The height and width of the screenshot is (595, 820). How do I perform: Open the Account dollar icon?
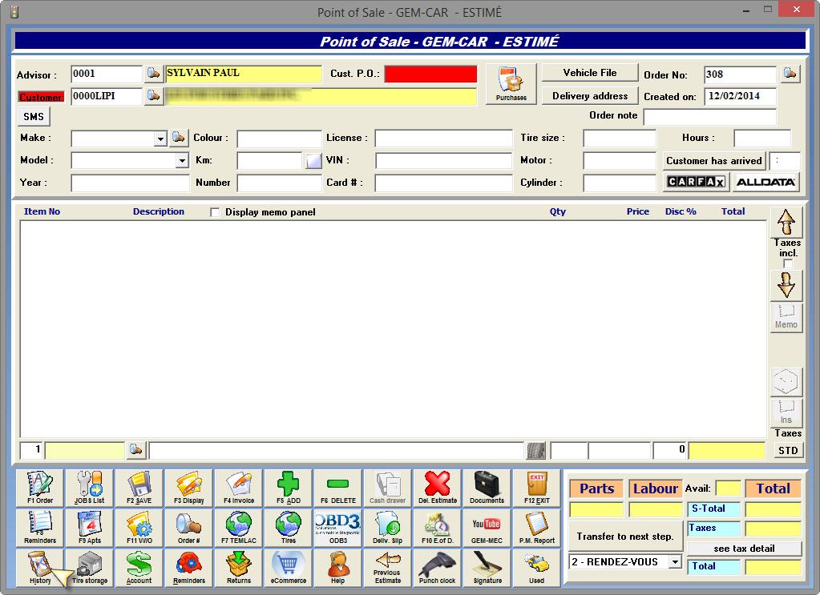[x=139, y=568]
